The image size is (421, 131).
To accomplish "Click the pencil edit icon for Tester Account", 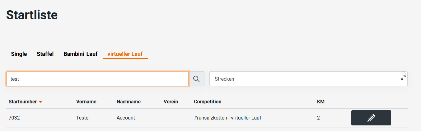I will (x=371, y=118).
